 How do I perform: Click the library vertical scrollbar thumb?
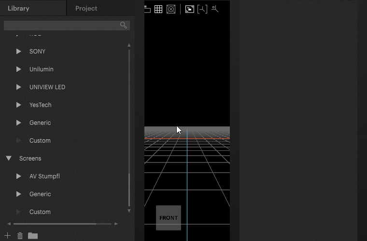click(129, 190)
